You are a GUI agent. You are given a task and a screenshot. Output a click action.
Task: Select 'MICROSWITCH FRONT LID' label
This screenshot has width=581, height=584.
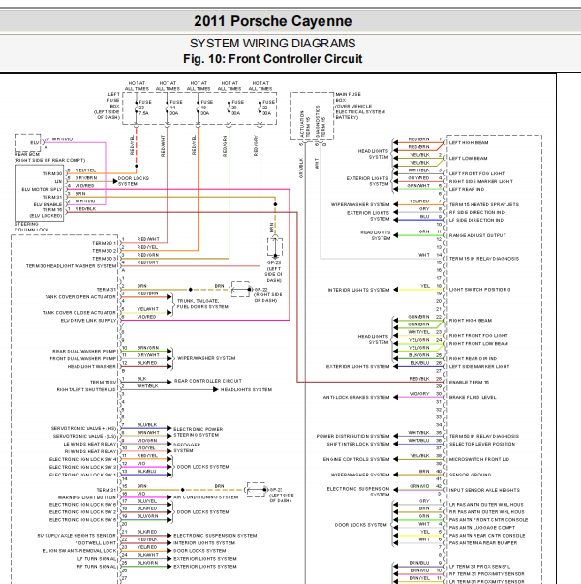tap(479, 460)
